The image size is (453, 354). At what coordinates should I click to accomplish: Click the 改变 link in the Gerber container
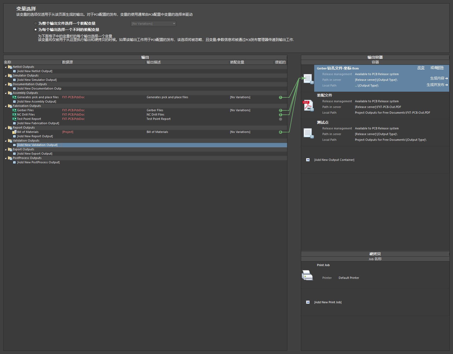click(421, 68)
